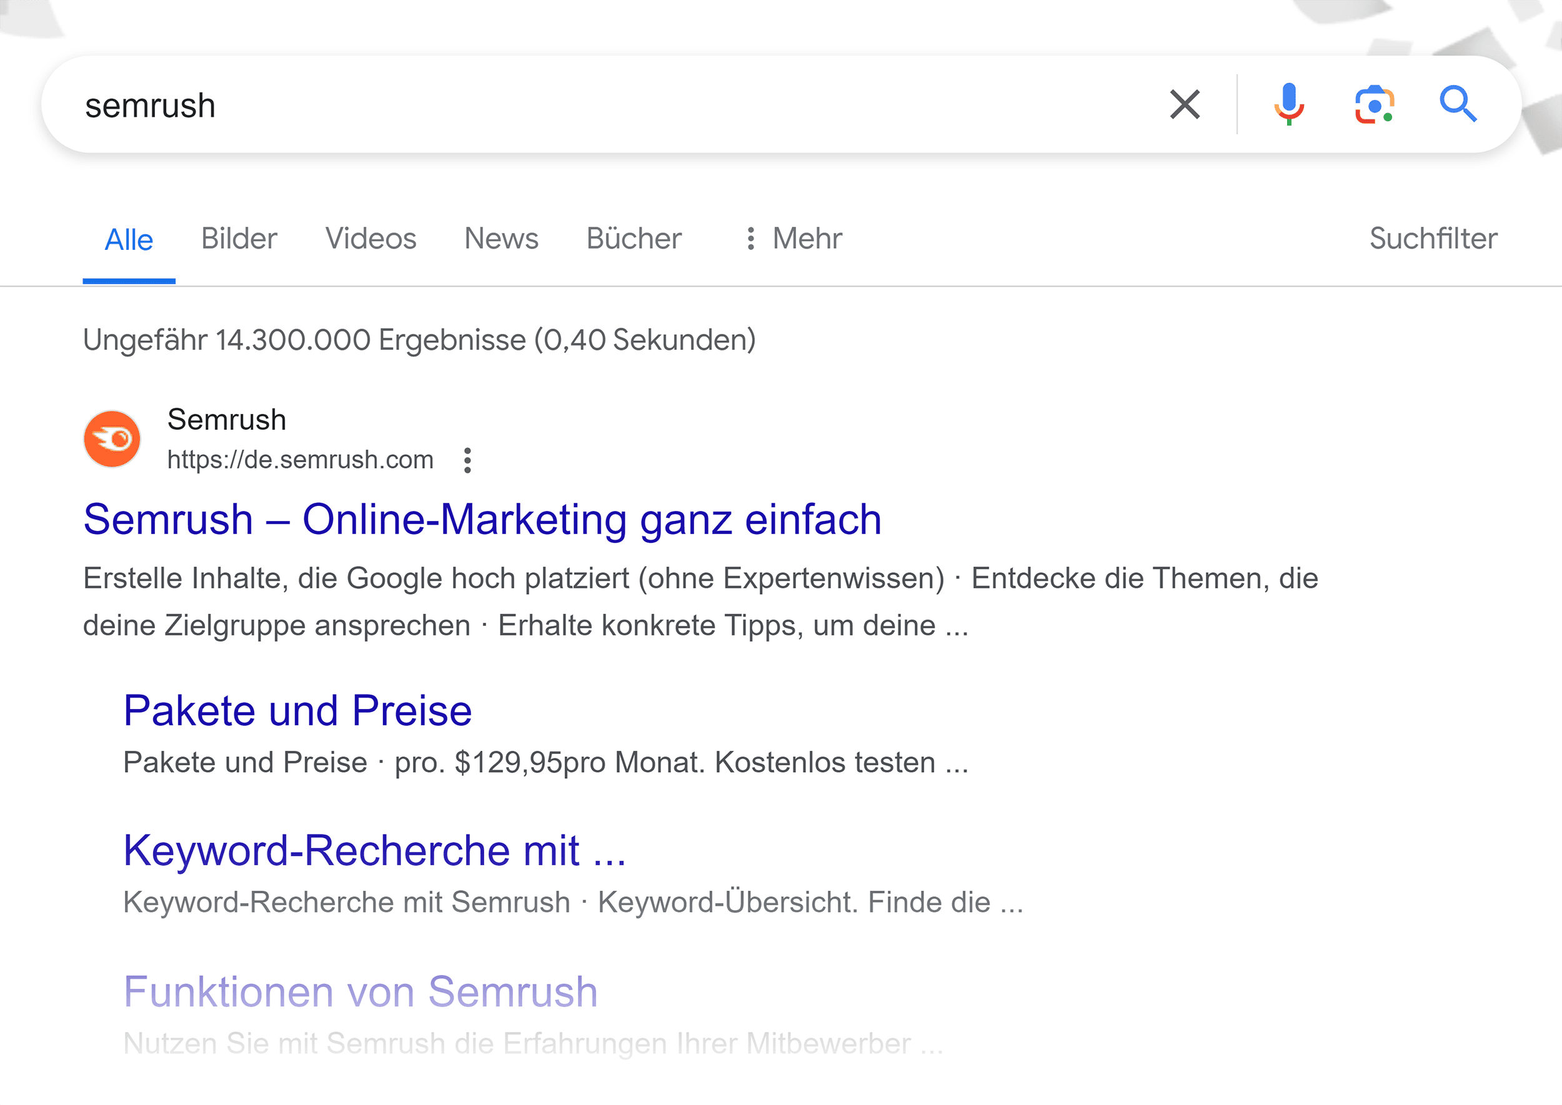Screen dimensions: 1562x1105
Task: Open the Bücher tab
Action: tap(634, 239)
